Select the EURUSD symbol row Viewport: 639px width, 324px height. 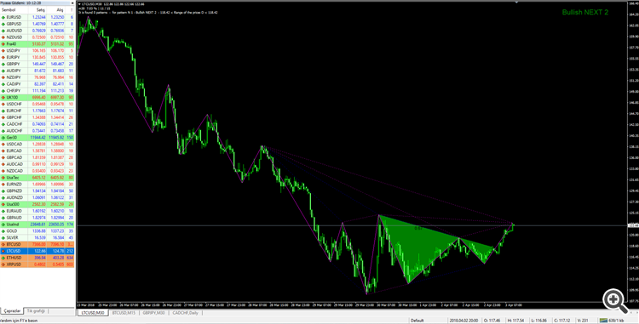pos(37,18)
